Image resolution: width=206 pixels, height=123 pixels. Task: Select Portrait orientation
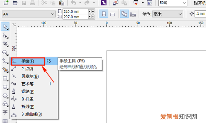pyautogui.click(x=104, y=14)
